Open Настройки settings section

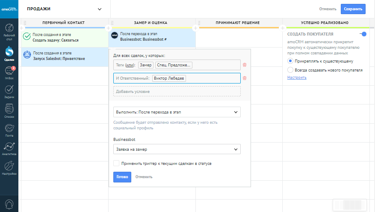click(x=9, y=168)
